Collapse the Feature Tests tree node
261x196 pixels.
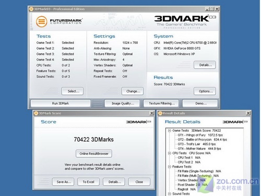coord(169,167)
